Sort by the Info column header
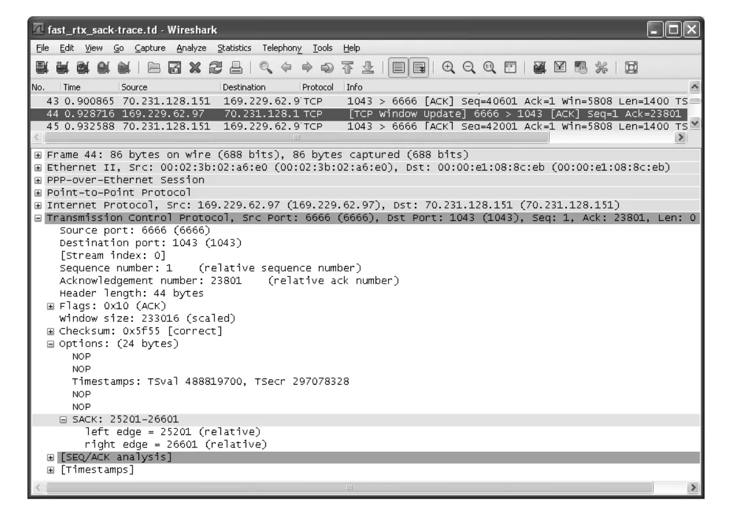 516,87
